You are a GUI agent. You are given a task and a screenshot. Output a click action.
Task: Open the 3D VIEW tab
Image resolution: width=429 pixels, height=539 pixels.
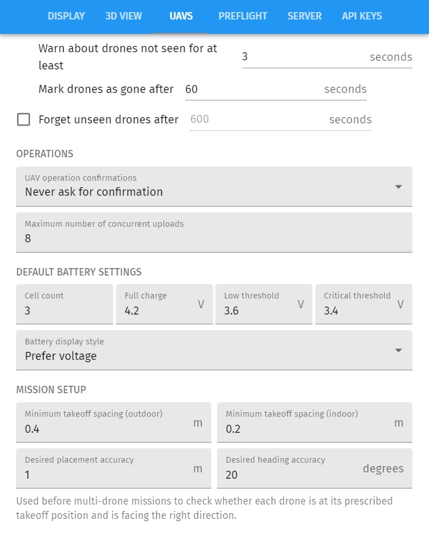tap(123, 16)
